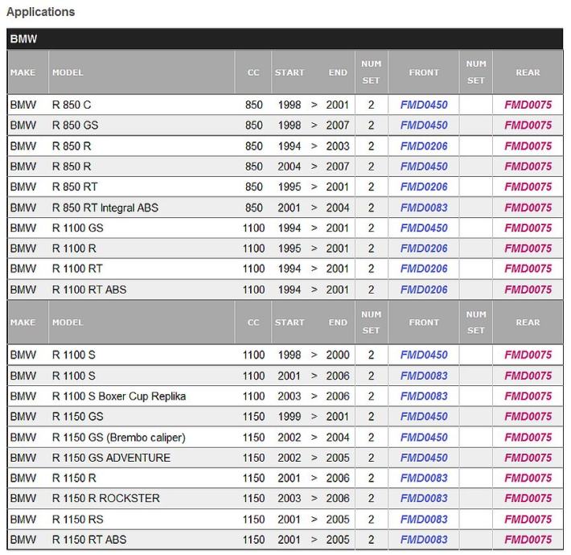This screenshot has width=571, height=555.
Task: Open rear pad FMD0075 for R 850 GS
Action: tap(528, 125)
